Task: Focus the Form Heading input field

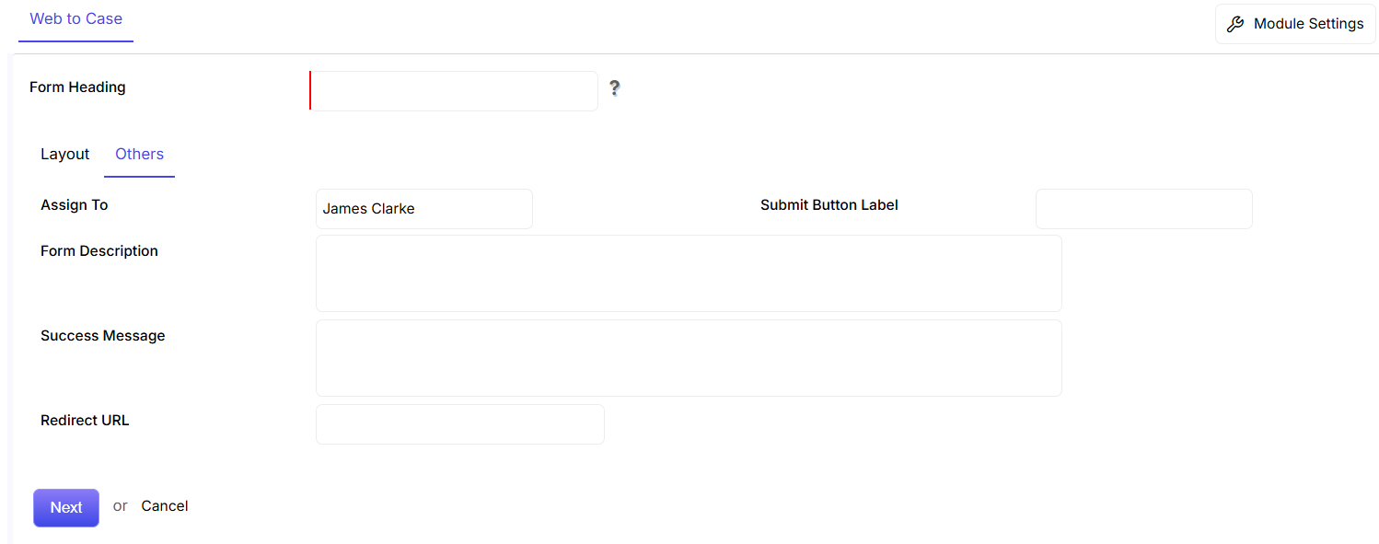Action: (454, 91)
